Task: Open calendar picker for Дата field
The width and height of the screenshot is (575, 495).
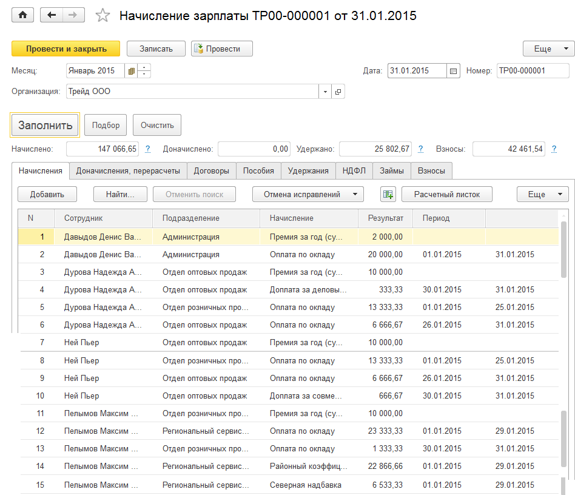Action: [453, 71]
